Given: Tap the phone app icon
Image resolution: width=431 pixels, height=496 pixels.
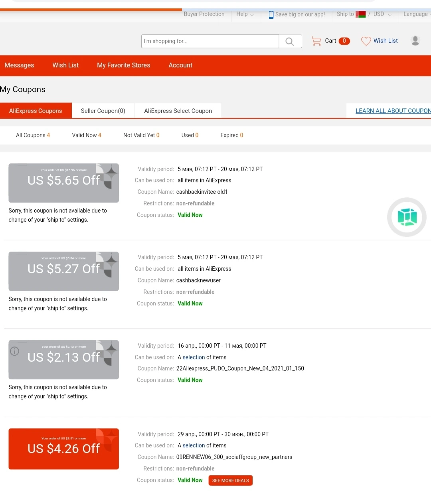Looking at the screenshot, I should (x=271, y=15).
